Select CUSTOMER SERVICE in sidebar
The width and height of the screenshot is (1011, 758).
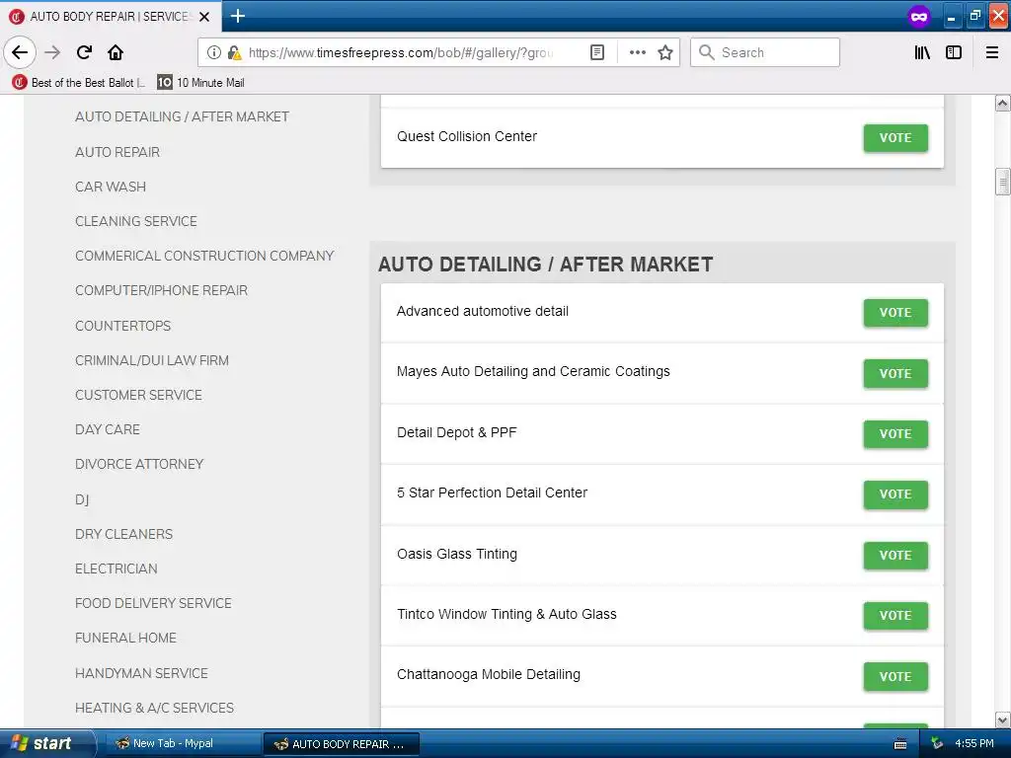138,395
